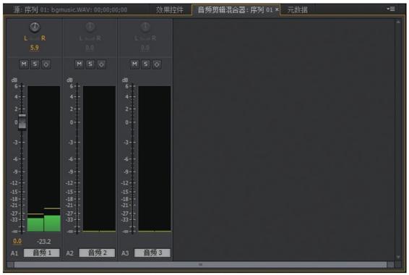Click the 音频 1 track name field
409x275 pixels.
coord(42,253)
